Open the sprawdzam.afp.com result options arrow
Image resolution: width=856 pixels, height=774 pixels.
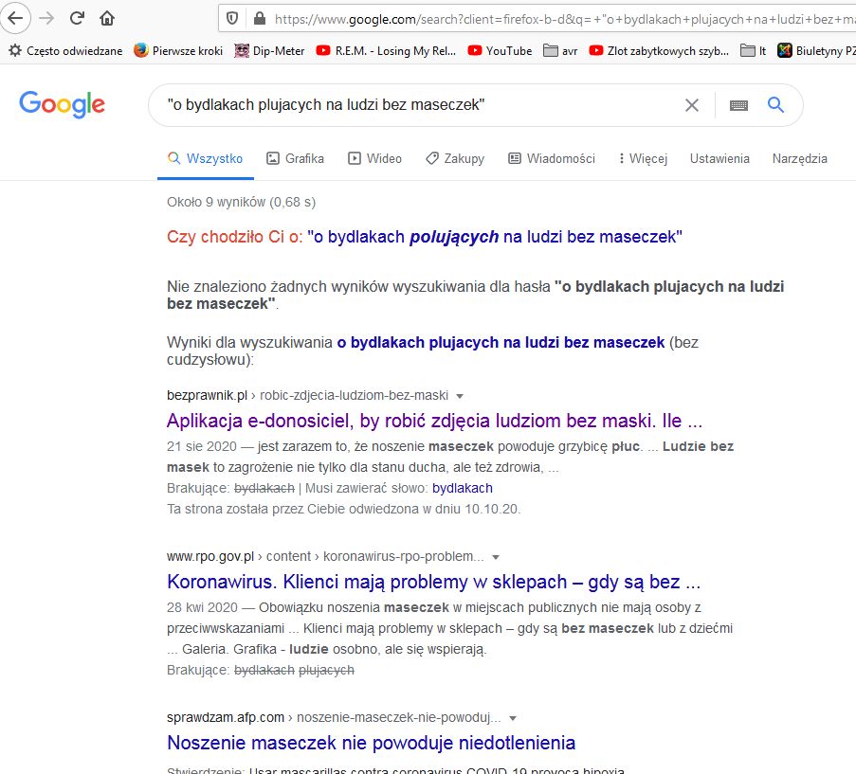pos(513,718)
